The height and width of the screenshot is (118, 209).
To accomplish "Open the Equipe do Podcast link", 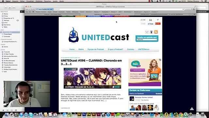I will [96, 49].
